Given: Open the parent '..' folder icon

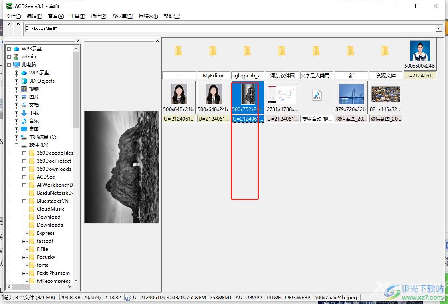Looking at the screenshot, I should pos(179,51).
